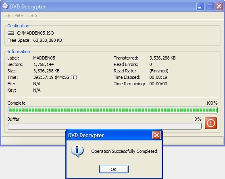Click the Transferred value 3,536,288 KB

point(162,58)
